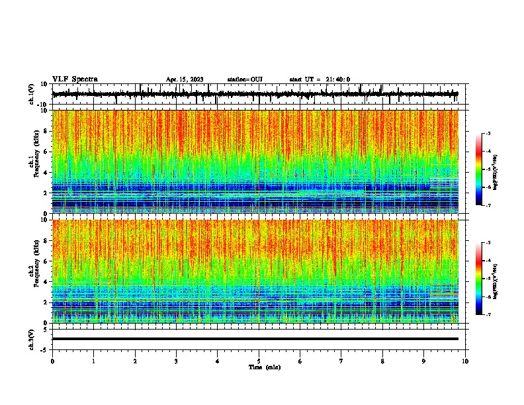Click the "6" kHz tick of ch.1 spectrogram

(x=46, y=152)
